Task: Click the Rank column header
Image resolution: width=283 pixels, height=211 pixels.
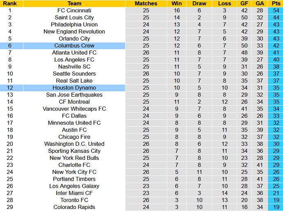Action: coord(11,3)
